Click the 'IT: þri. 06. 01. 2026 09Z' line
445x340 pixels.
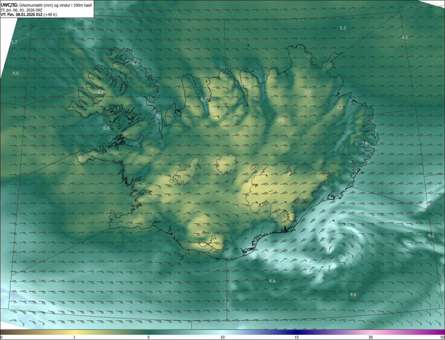click(22, 10)
